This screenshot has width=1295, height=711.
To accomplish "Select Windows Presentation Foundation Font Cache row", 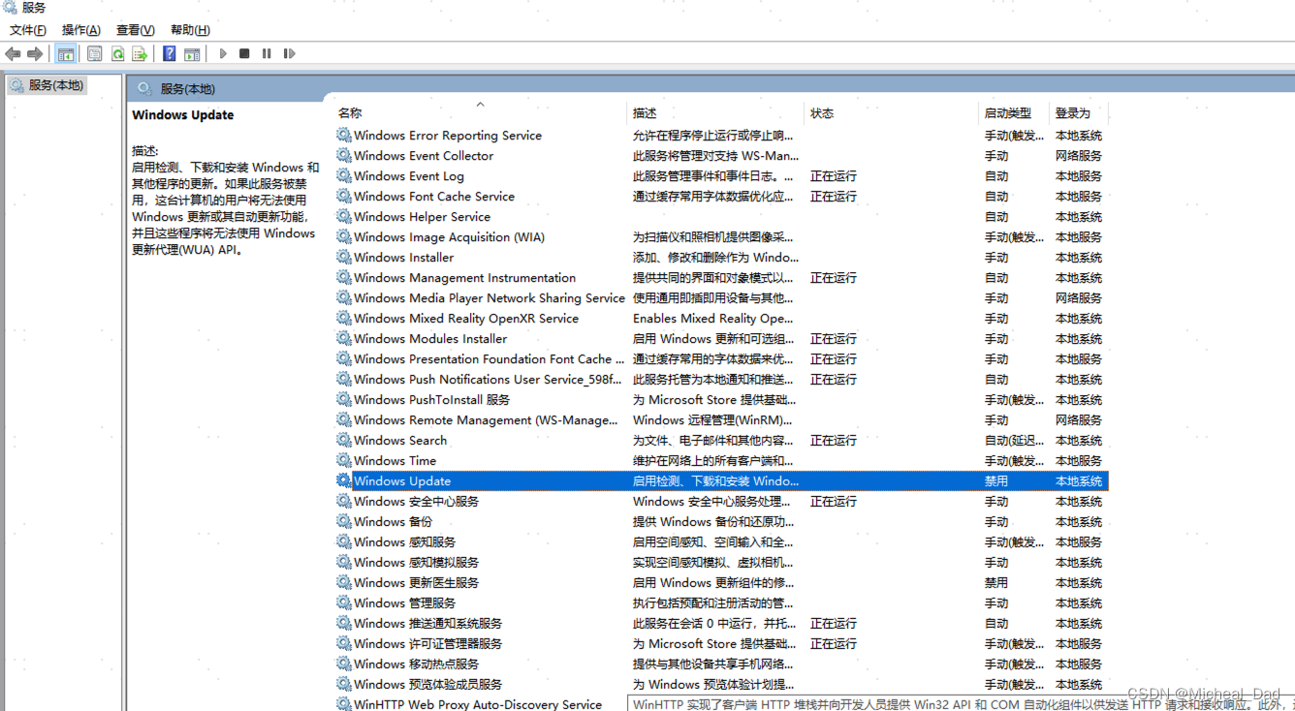I will 721,359.
